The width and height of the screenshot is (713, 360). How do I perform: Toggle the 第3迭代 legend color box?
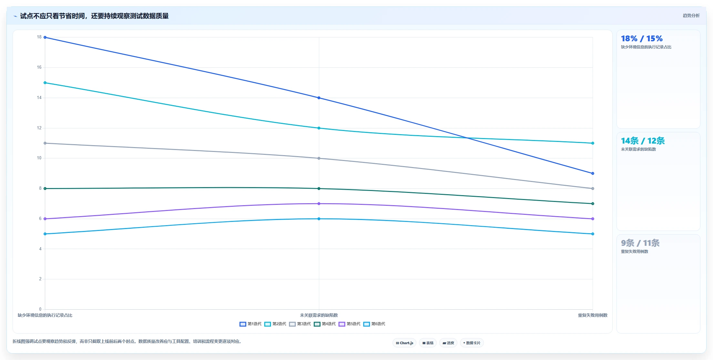[x=292, y=324]
